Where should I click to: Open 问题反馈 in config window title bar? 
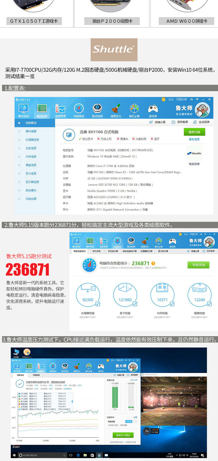click(181, 99)
